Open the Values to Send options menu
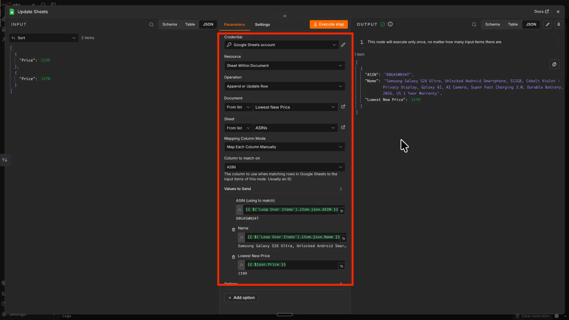This screenshot has width=569, height=320. tap(341, 189)
